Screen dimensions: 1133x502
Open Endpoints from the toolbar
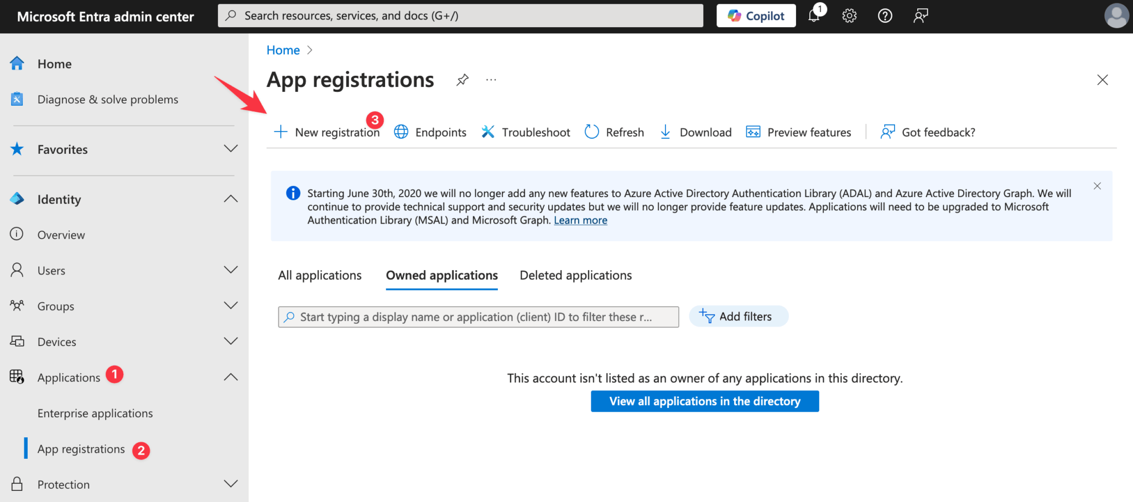pyautogui.click(x=430, y=132)
